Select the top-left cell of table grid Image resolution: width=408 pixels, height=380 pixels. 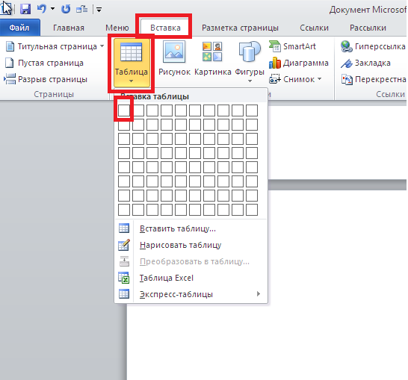[124, 110]
